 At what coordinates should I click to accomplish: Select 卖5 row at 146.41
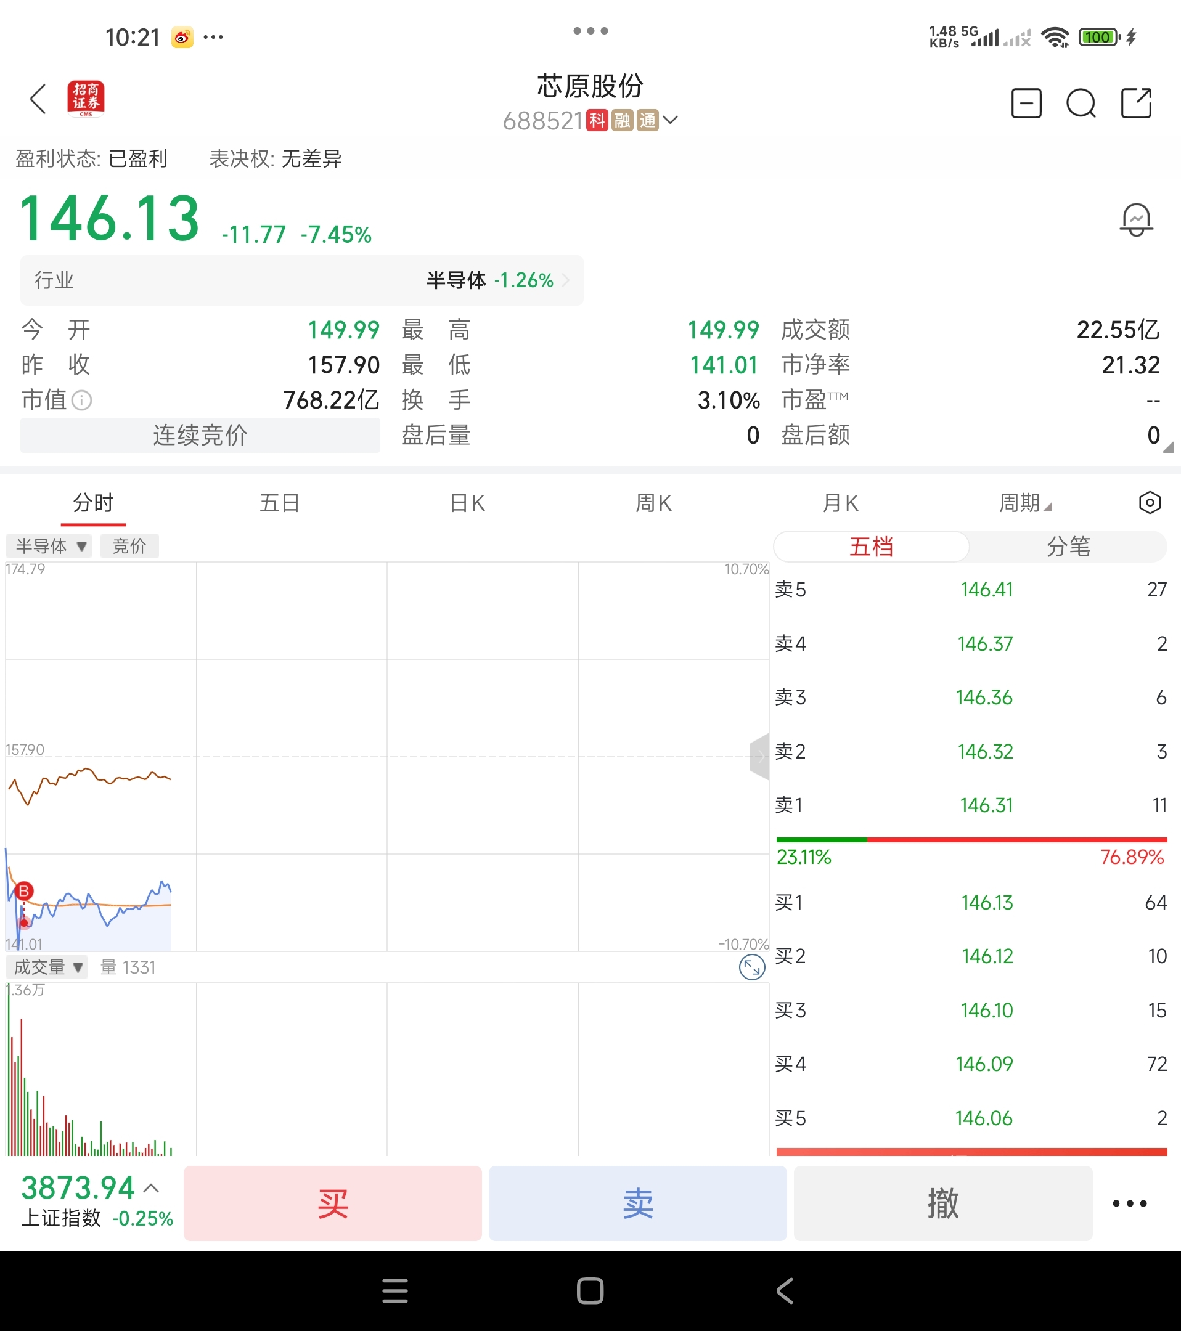(971, 589)
